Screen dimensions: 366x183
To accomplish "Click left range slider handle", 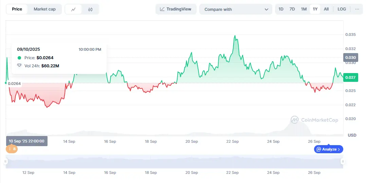I will click(x=6, y=162).
